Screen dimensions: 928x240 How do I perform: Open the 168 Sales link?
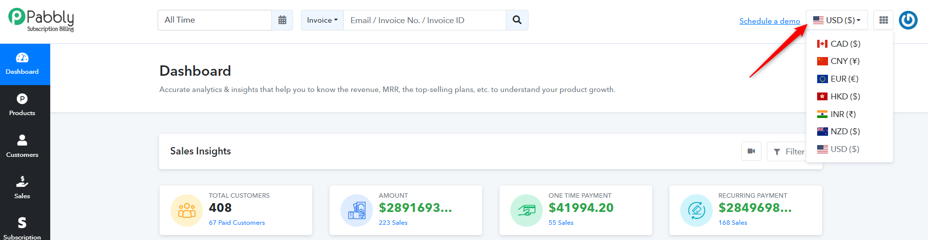tap(733, 223)
